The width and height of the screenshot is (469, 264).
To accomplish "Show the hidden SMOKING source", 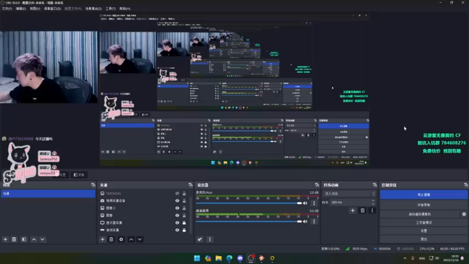I will tap(177, 194).
